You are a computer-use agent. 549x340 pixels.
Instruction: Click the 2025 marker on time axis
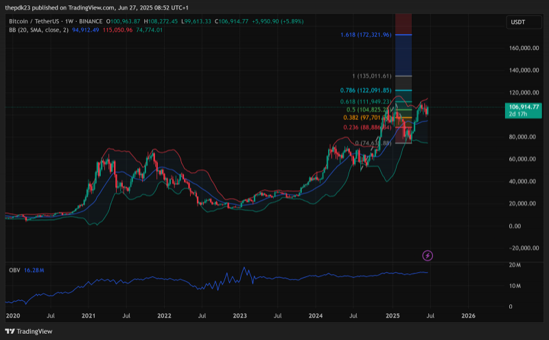coord(393,315)
